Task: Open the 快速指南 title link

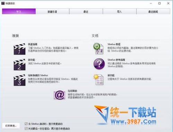Action: 33,44
